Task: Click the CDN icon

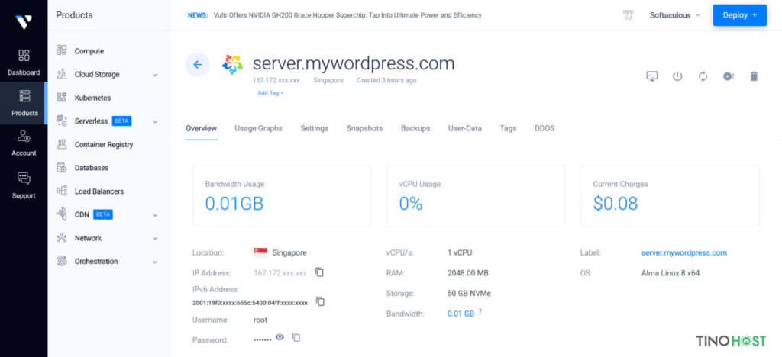Action: tap(61, 214)
